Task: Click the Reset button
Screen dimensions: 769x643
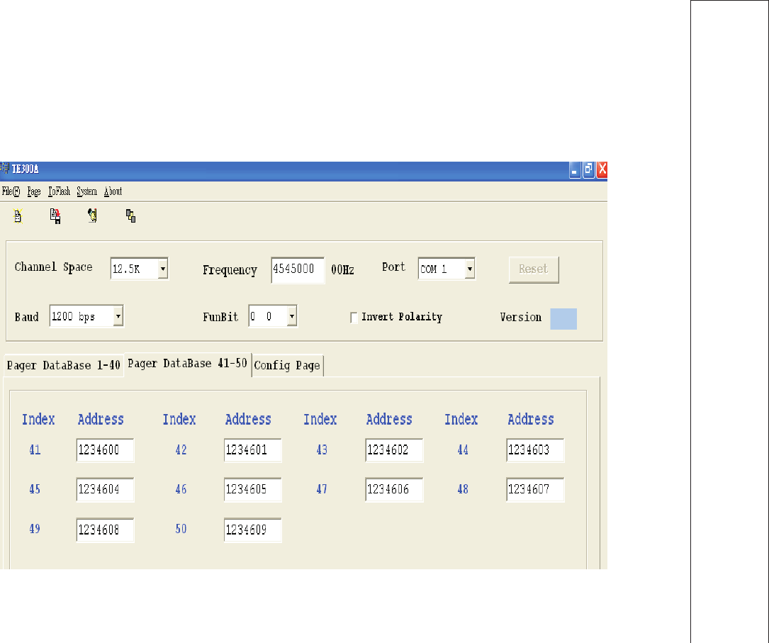Action: [x=534, y=269]
